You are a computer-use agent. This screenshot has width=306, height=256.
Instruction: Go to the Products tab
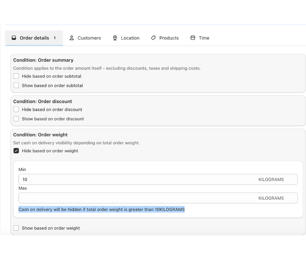169,38
